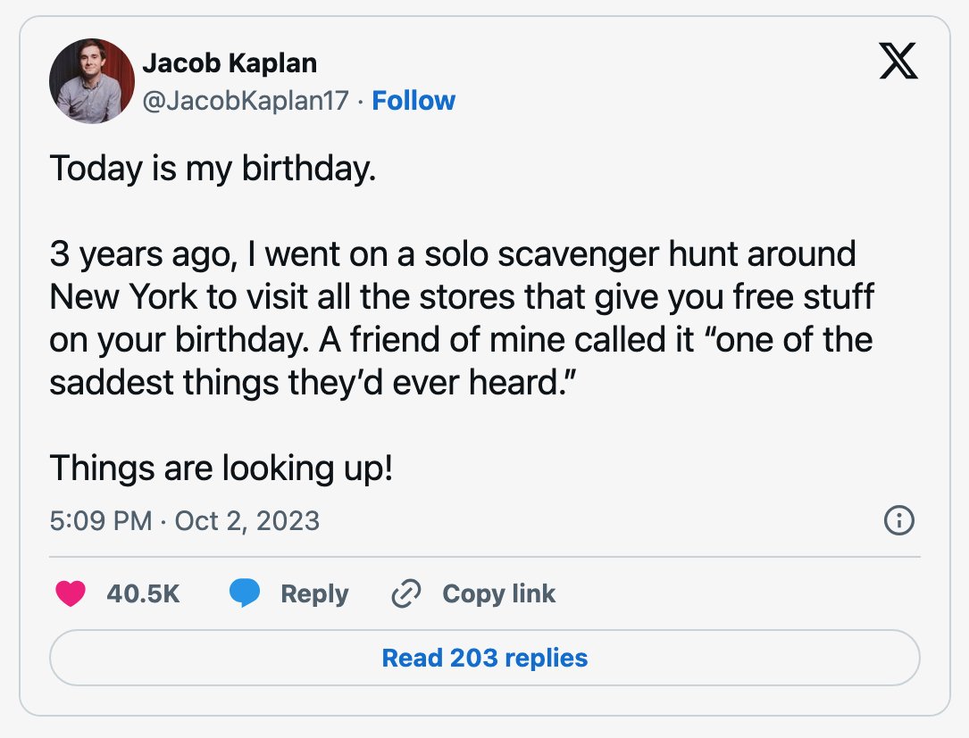Click the 40.5K likes count
This screenshot has height=738, width=969.
pos(143,594)
